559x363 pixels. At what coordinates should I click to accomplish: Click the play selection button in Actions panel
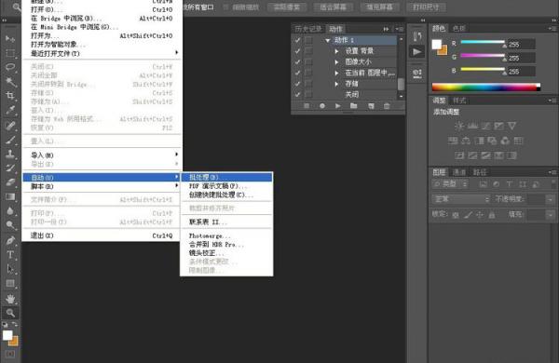337,106
